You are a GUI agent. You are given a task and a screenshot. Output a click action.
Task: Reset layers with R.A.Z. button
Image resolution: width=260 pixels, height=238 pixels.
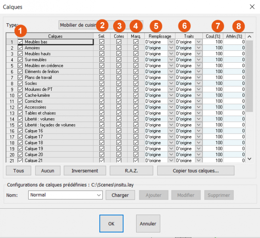pyautogui.click(x=131, y=171)
